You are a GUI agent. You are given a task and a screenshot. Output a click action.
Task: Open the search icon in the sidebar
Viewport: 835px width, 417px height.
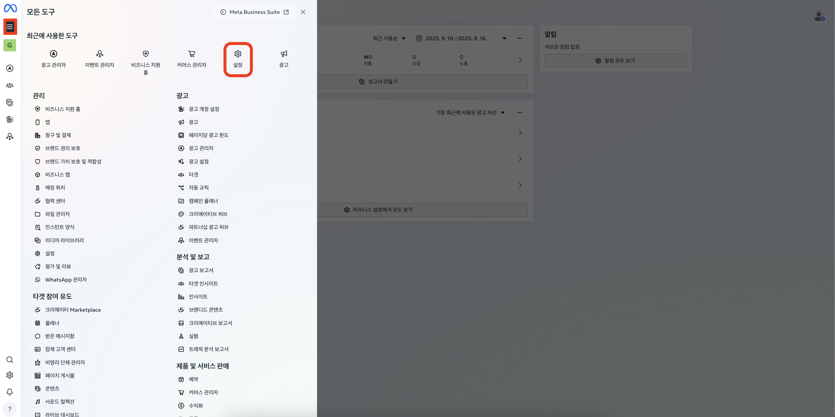(x=10, y=360)
